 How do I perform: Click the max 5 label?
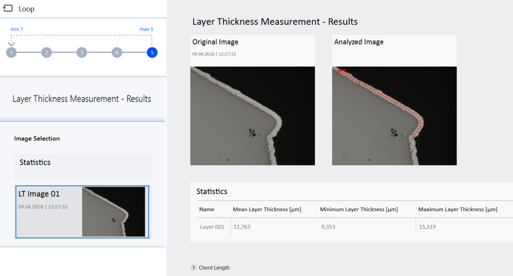point(146,29)
